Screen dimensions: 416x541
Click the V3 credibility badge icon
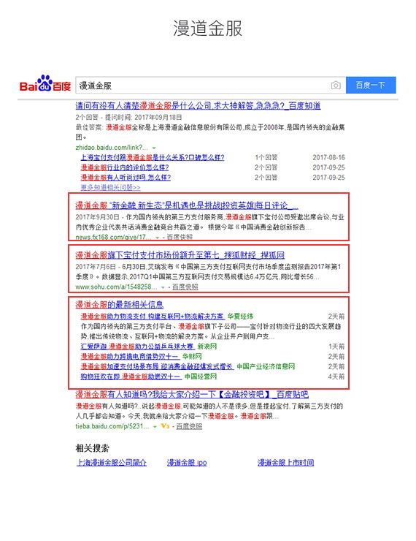click(x=165, y=426)
